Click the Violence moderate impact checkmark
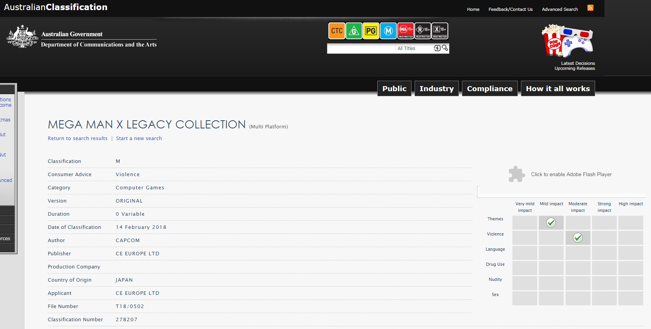This screenshot has height=329, width=651. click(x=578, y=237)
